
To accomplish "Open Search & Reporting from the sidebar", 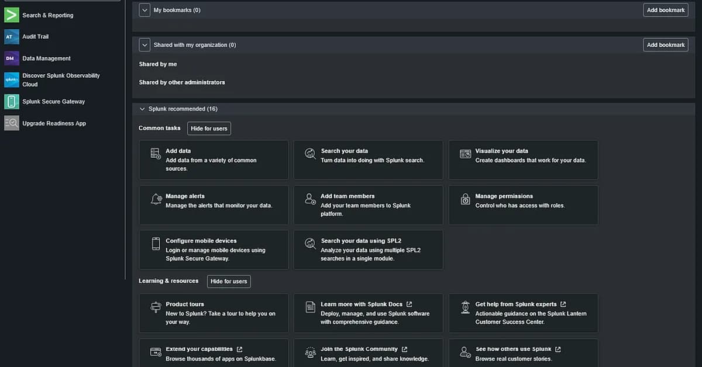I will (48, 15).
